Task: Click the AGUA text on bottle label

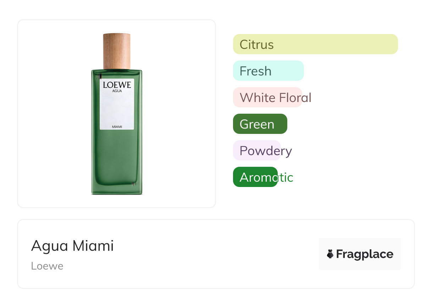Action: point(117,91)
